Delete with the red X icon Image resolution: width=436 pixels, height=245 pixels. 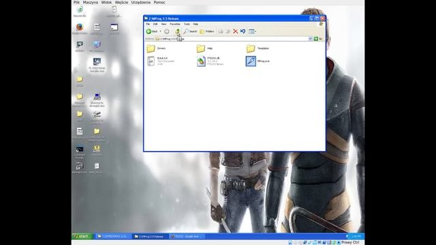[x=235, y=31]
